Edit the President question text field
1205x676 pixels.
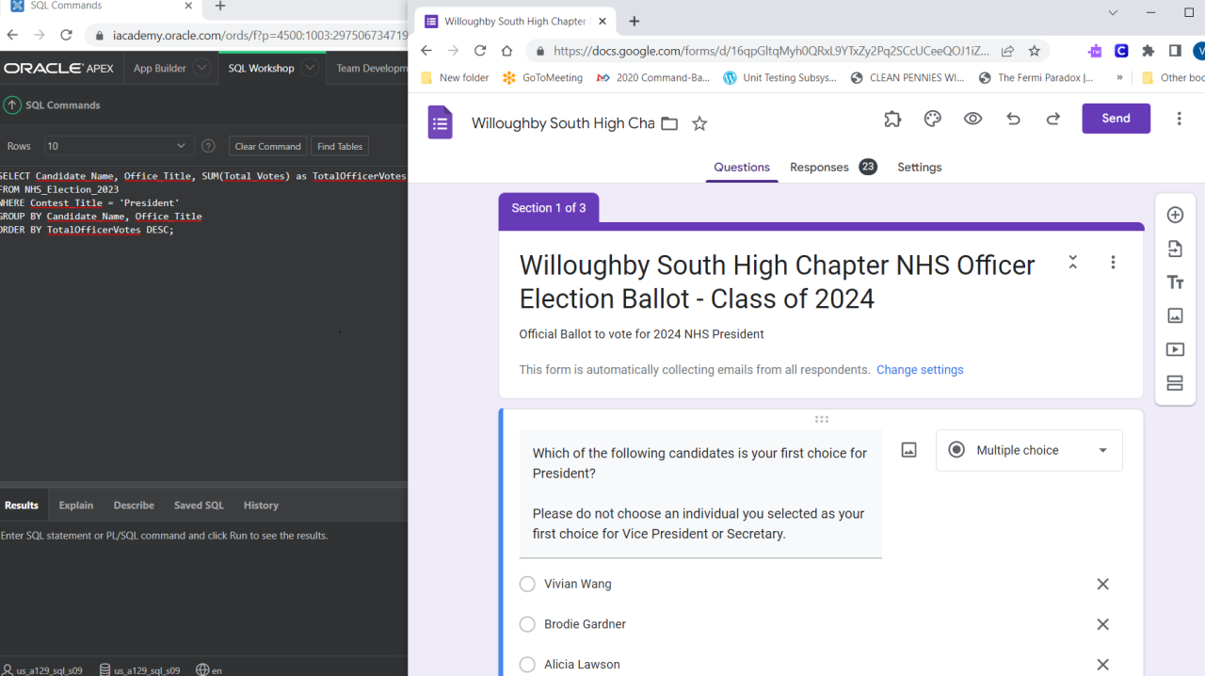(700, 493)
